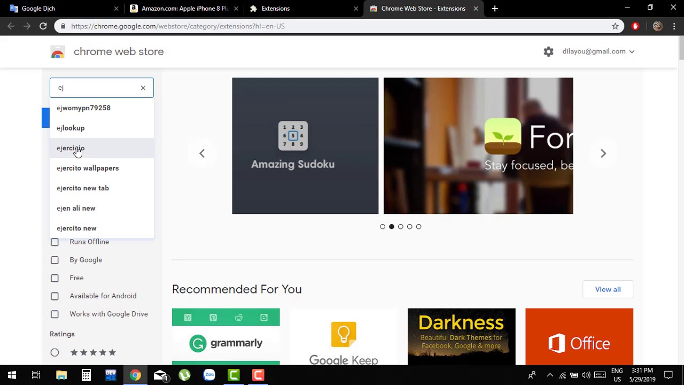
Task: Open the red Camtasia recorder taskbar icon
Action: click(258, 375)
